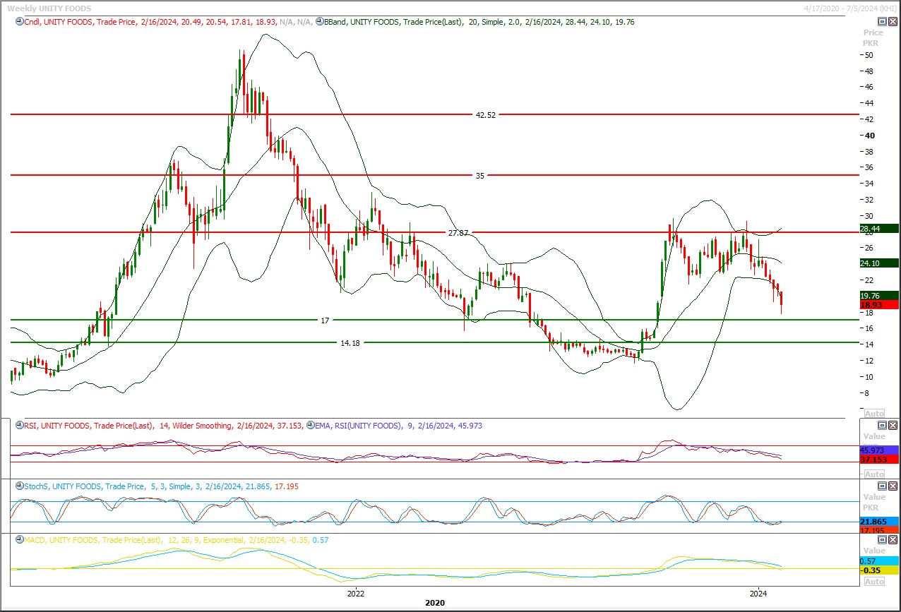Close the RSI indicator pane
This screenshot has height=612, width=901.
893,426
